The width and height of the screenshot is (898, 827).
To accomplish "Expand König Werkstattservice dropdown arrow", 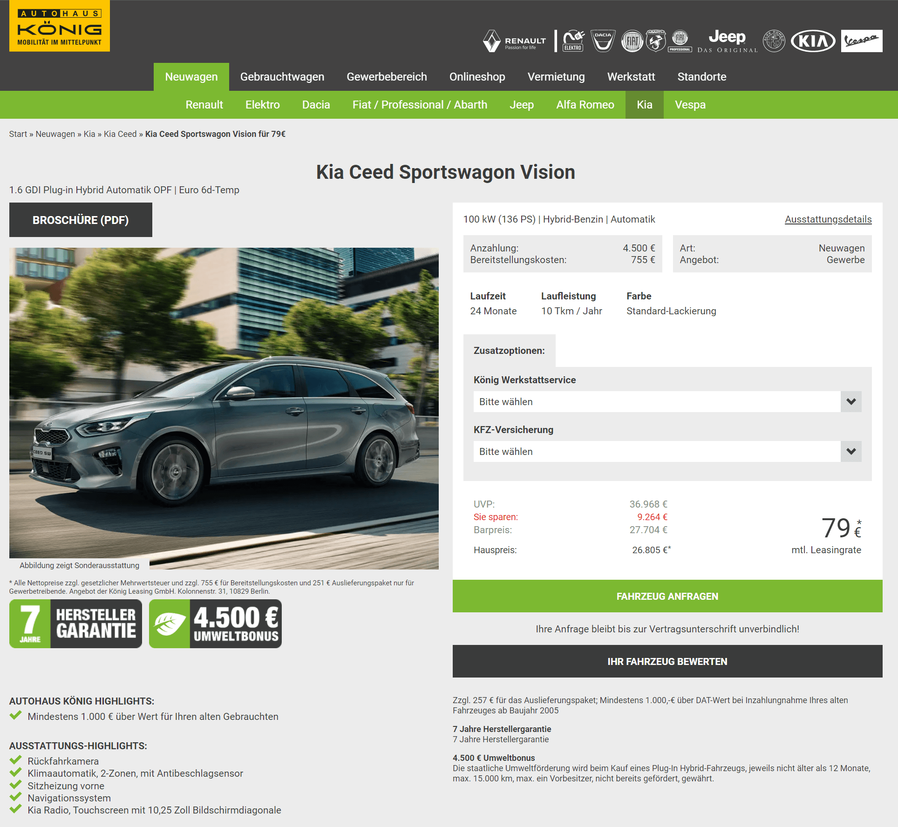I will pyautogui.click(x=851, y=402).
